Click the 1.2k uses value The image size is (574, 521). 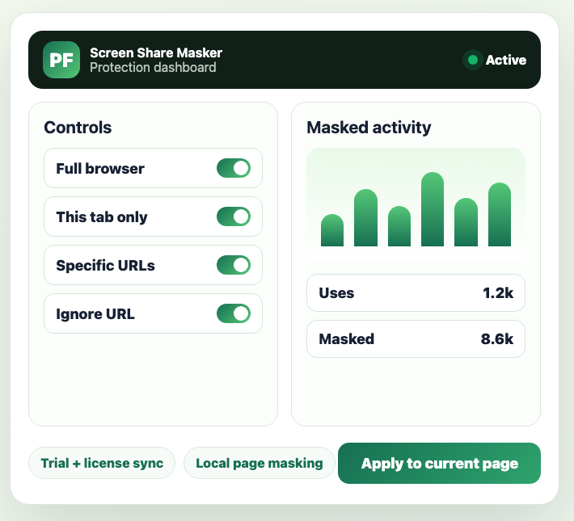(498, 293)
